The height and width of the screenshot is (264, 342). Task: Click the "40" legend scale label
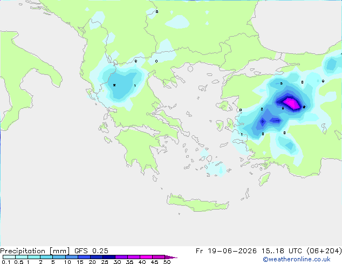click(142, 262)
